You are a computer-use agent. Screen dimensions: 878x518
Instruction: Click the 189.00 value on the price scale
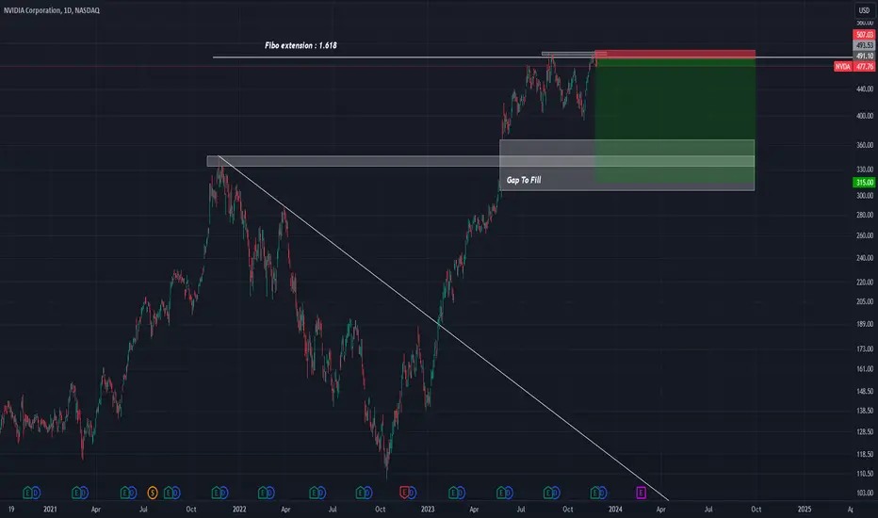[865, 324]
